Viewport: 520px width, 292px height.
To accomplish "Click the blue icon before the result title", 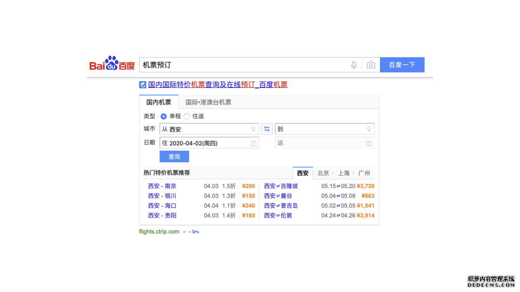I will (x=142, y=85).
